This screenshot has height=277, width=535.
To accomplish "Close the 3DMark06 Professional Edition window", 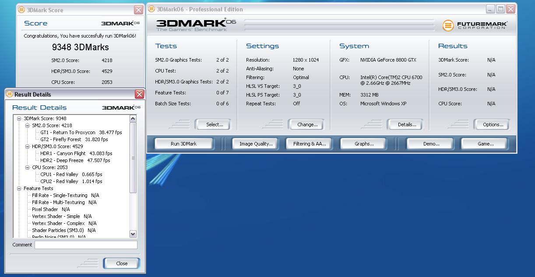I will tap(510, 9).
